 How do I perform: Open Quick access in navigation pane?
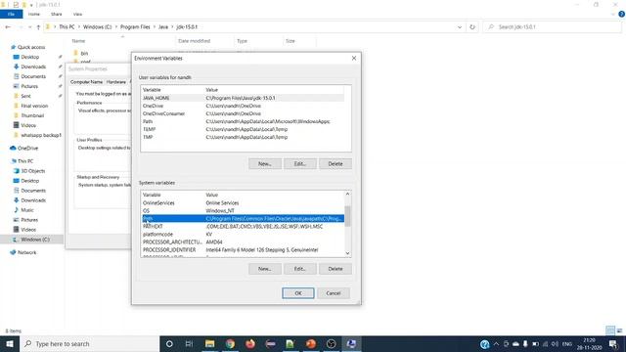tap(31, 47)
